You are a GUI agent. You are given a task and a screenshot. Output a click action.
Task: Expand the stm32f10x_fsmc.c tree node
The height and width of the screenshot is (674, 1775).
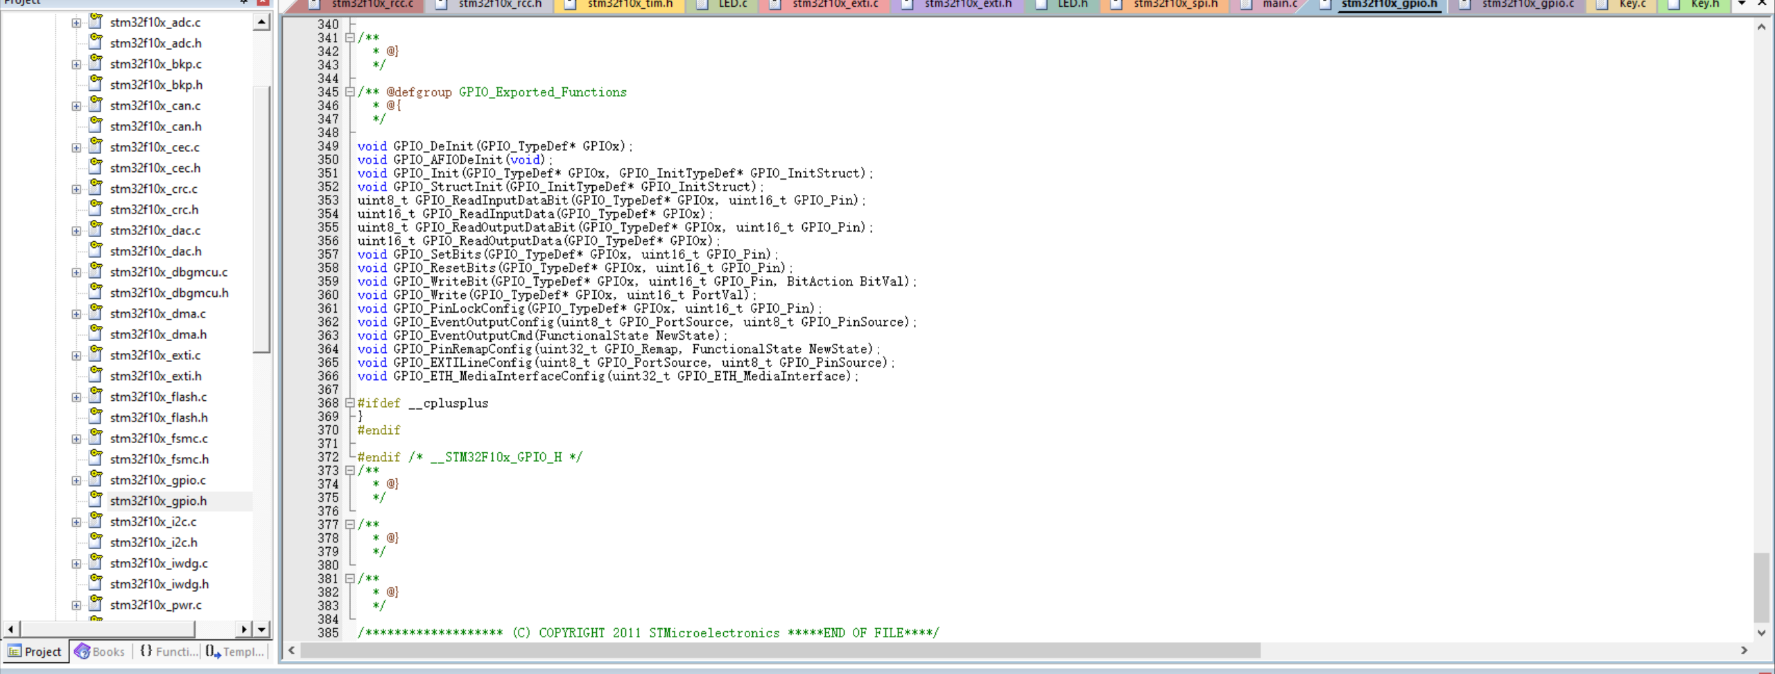(76, 439)
